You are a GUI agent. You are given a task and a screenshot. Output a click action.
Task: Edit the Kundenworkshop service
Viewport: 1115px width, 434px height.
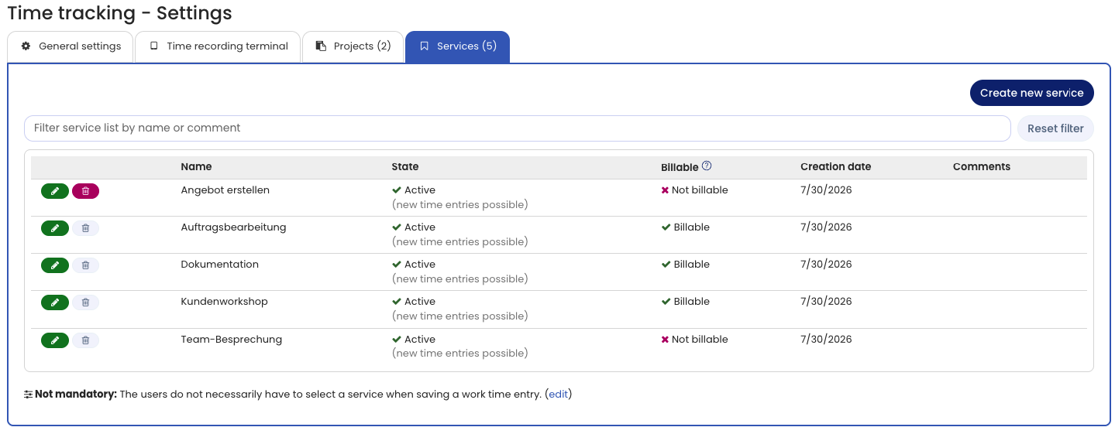(55, 302)
